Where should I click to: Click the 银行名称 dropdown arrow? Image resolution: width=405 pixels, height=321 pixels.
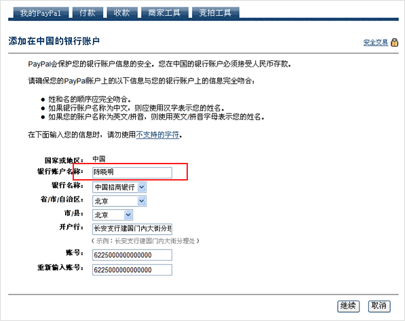(142, 187)
